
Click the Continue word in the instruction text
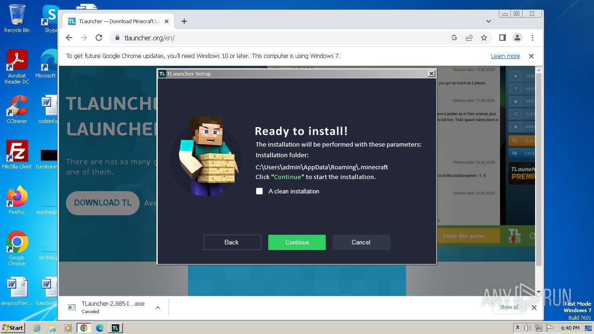click(x=288, y=177)
